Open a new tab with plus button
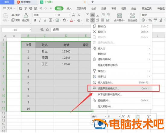Screen dimensions: 166x133 [93, 2]
